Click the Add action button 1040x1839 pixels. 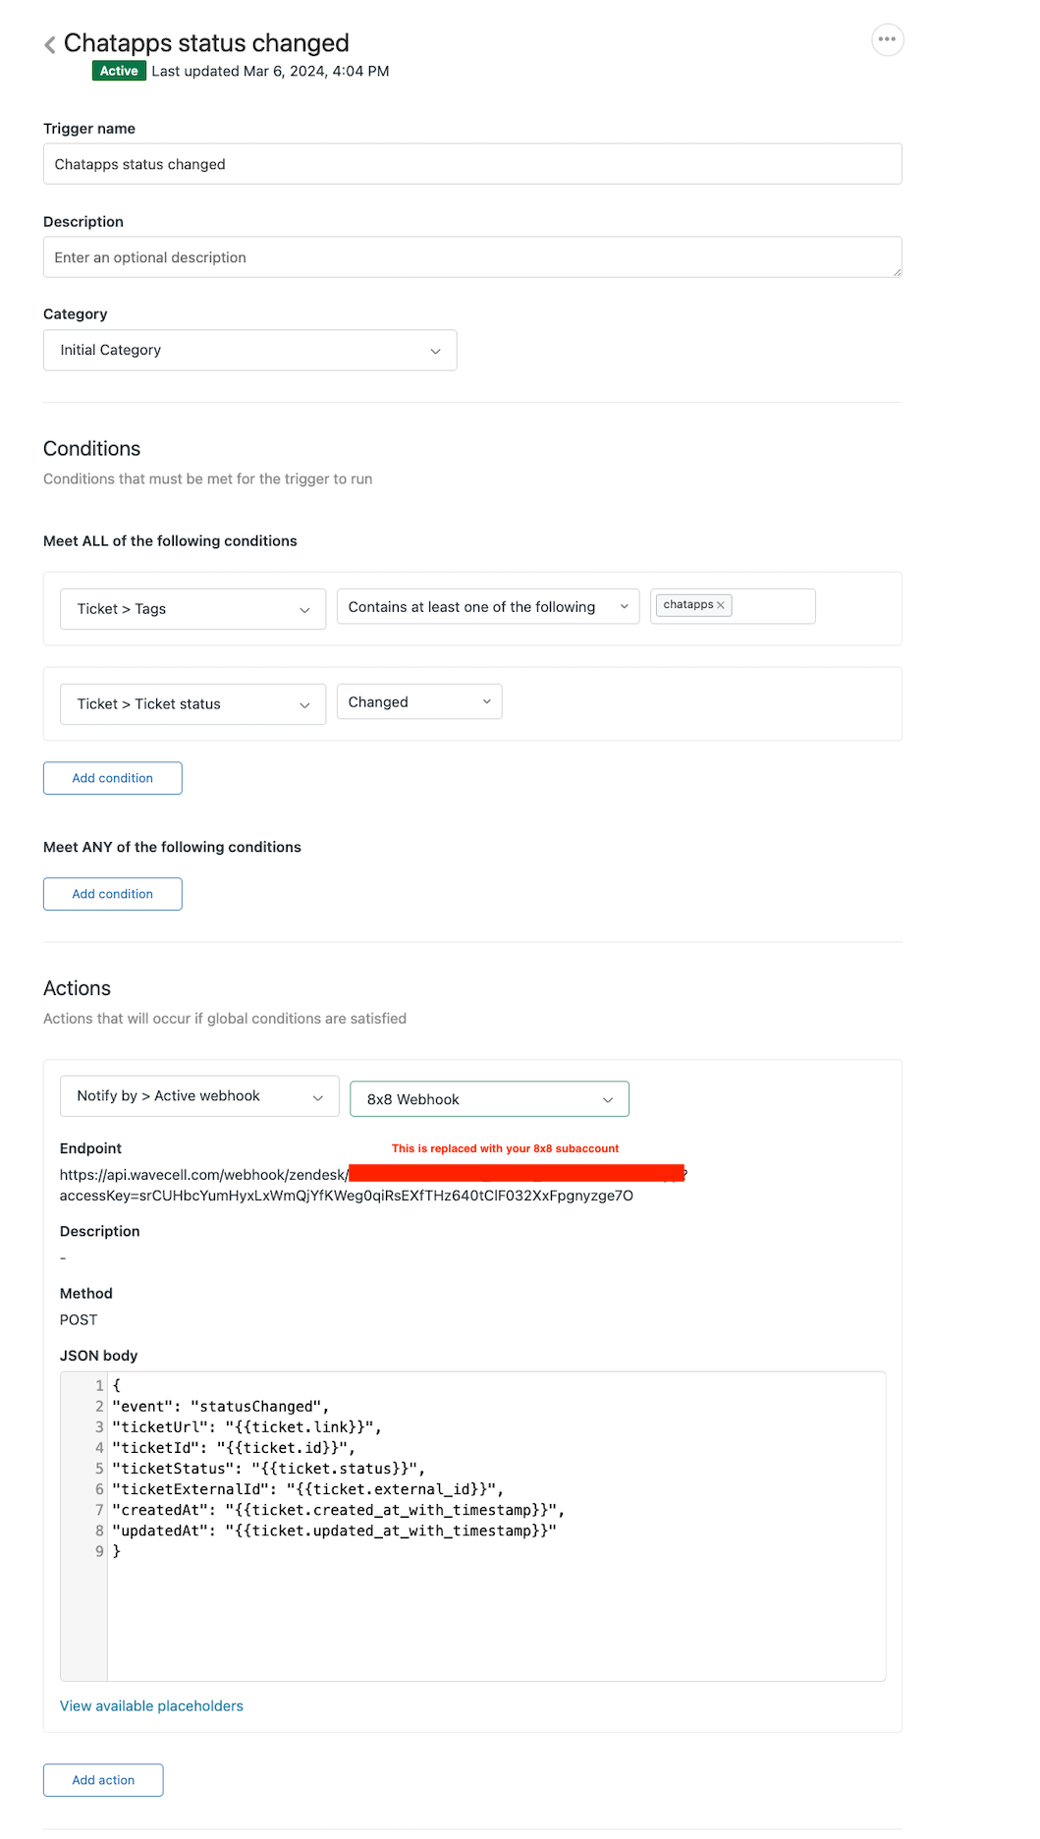[x=103, y=1780]
